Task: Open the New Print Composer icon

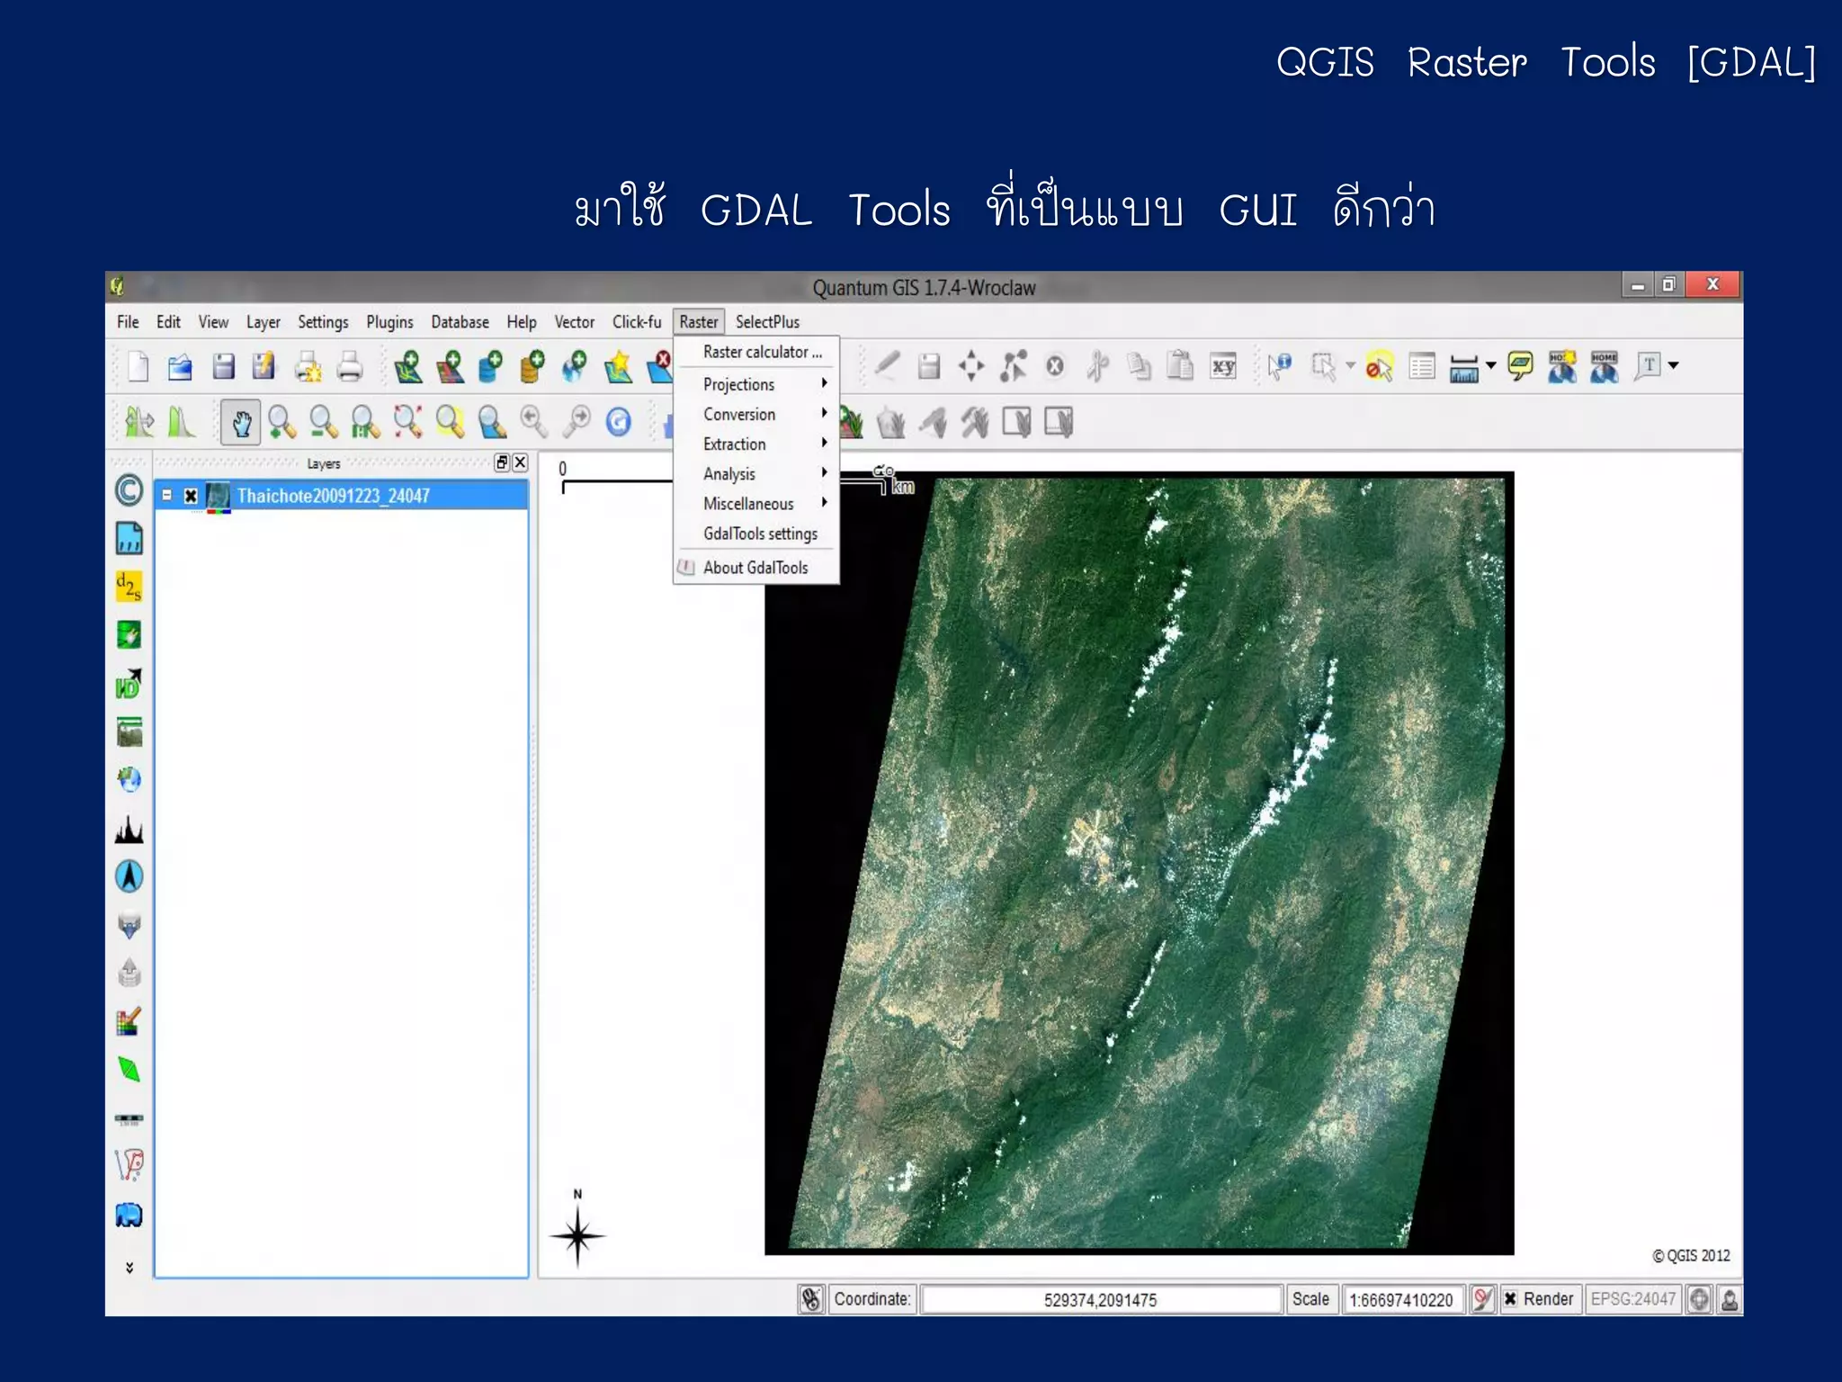Action: click(308, 366)
